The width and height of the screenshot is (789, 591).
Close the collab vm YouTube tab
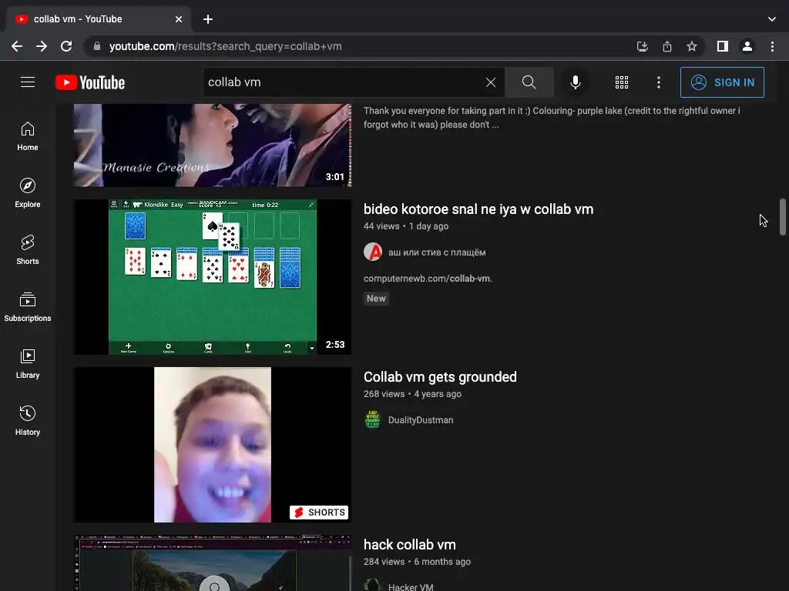pyautogui.click(x=179, y=19)
